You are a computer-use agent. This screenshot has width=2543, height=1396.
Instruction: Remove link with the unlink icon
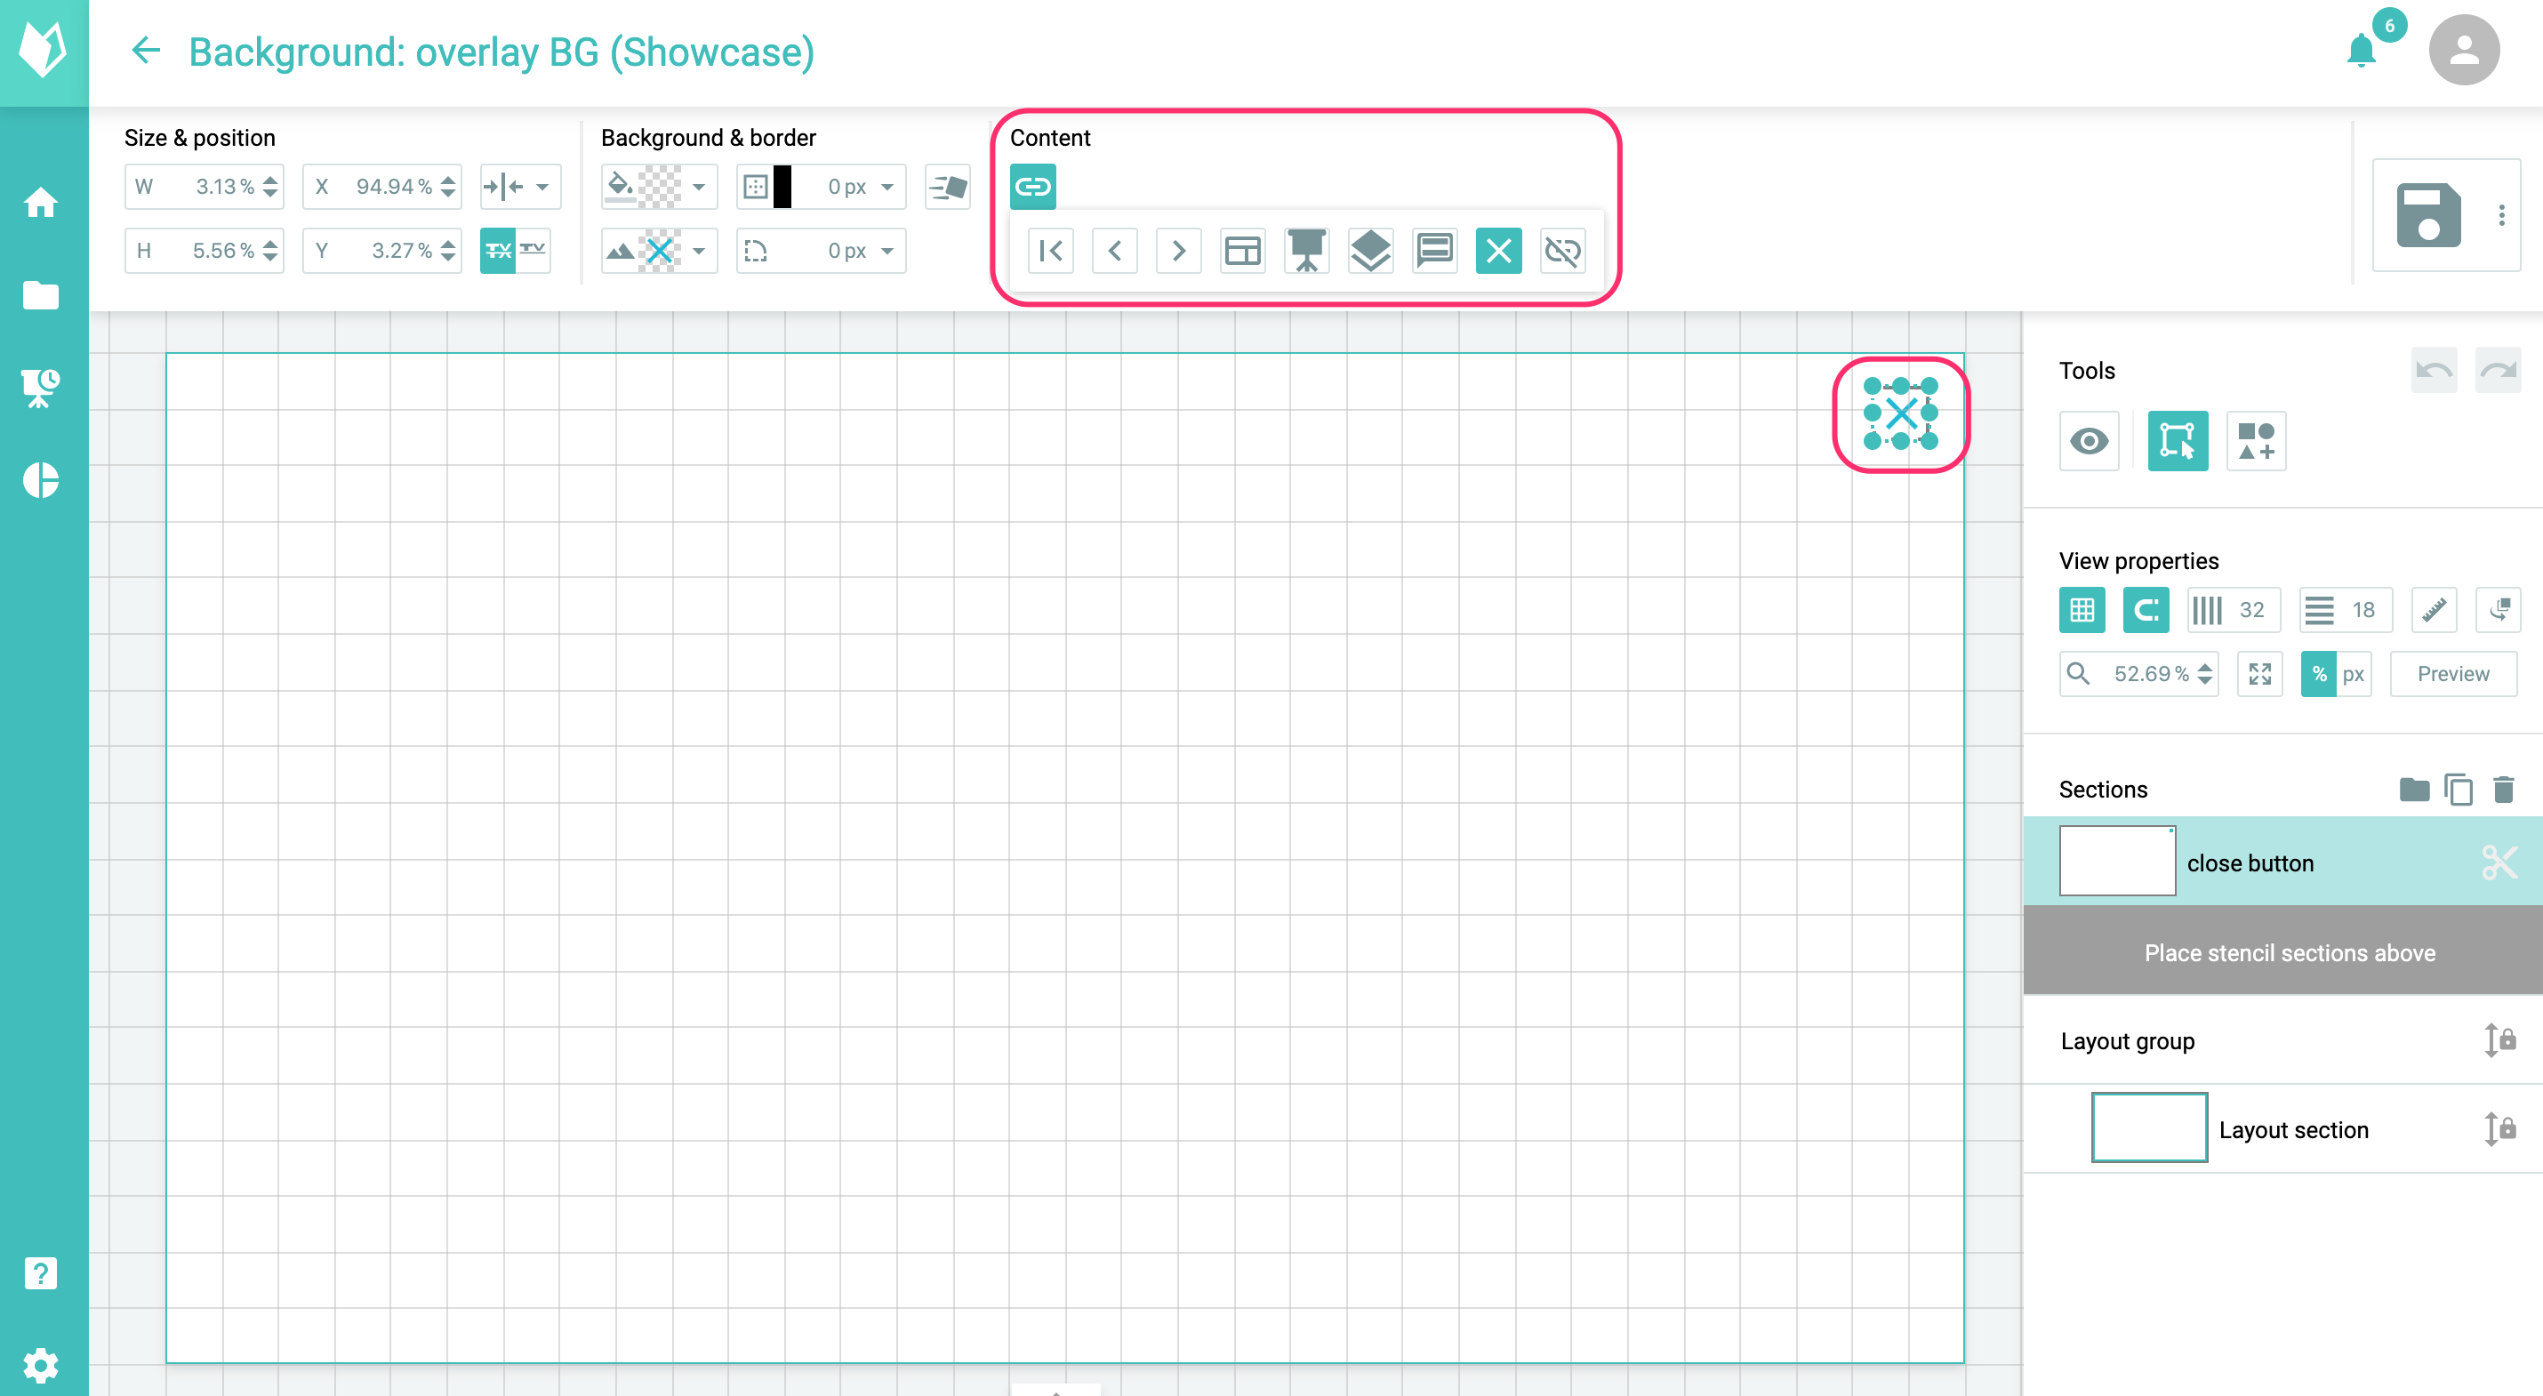pyautogui.click(x=1563, y=251)
